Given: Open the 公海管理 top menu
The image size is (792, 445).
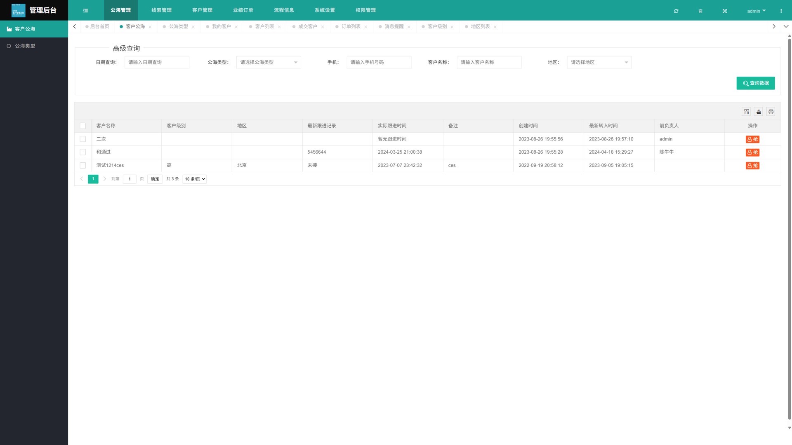Looking at the screenshot, I should click(x=121, y=10).
